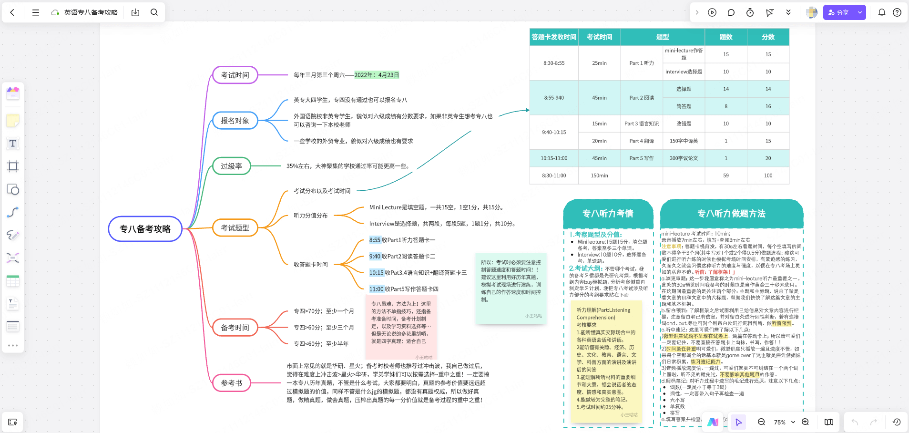
Task: Click the 考试分布以及考试时间 node text
Action: [322, 191]
